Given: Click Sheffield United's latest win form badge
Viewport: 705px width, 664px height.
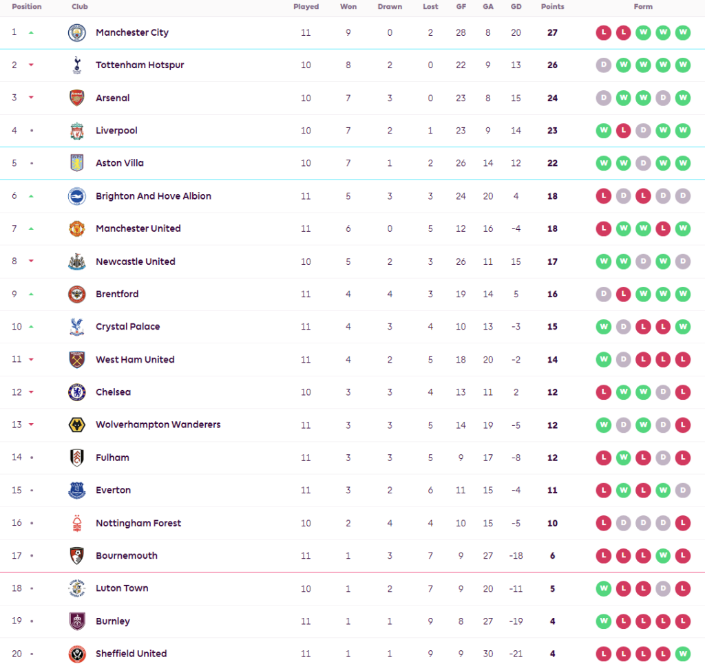Looking at the screenshot, I should (x=683, y=654).
